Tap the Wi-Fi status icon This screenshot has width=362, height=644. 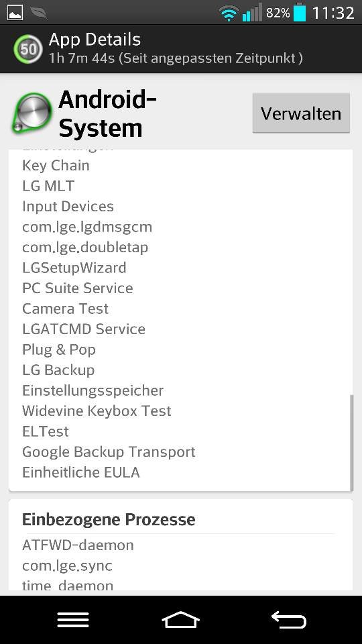(229, 13)
